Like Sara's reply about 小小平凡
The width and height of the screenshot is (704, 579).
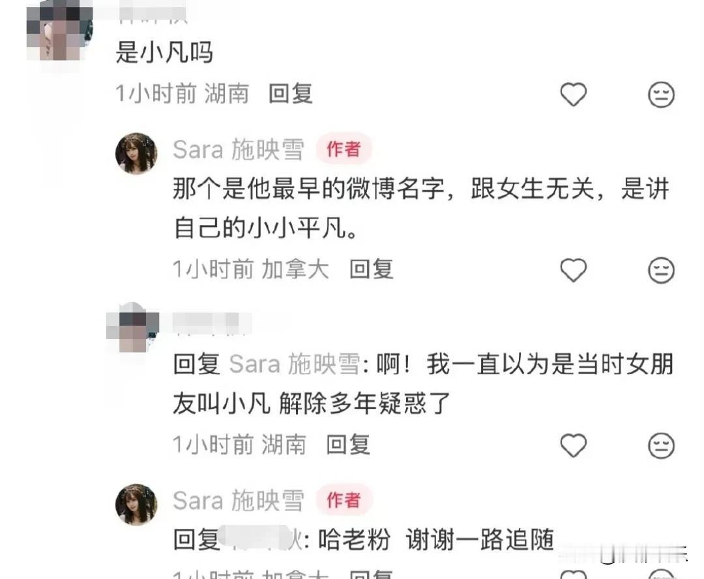tap(574, 270)
